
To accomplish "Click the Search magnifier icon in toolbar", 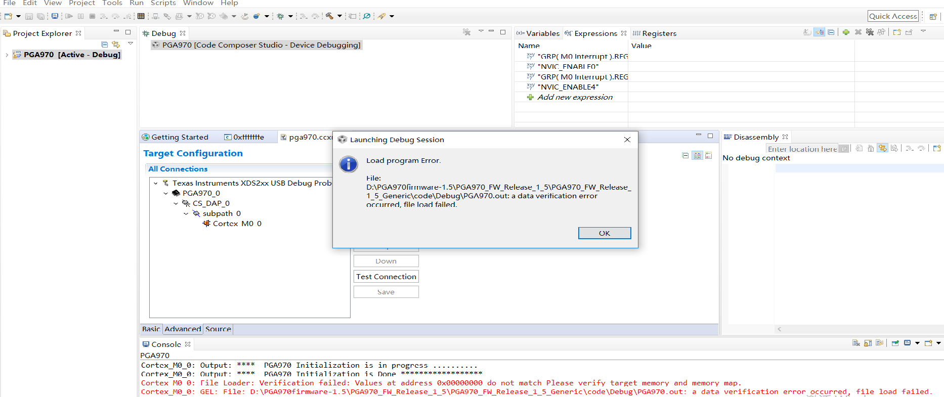I will 367,16.
